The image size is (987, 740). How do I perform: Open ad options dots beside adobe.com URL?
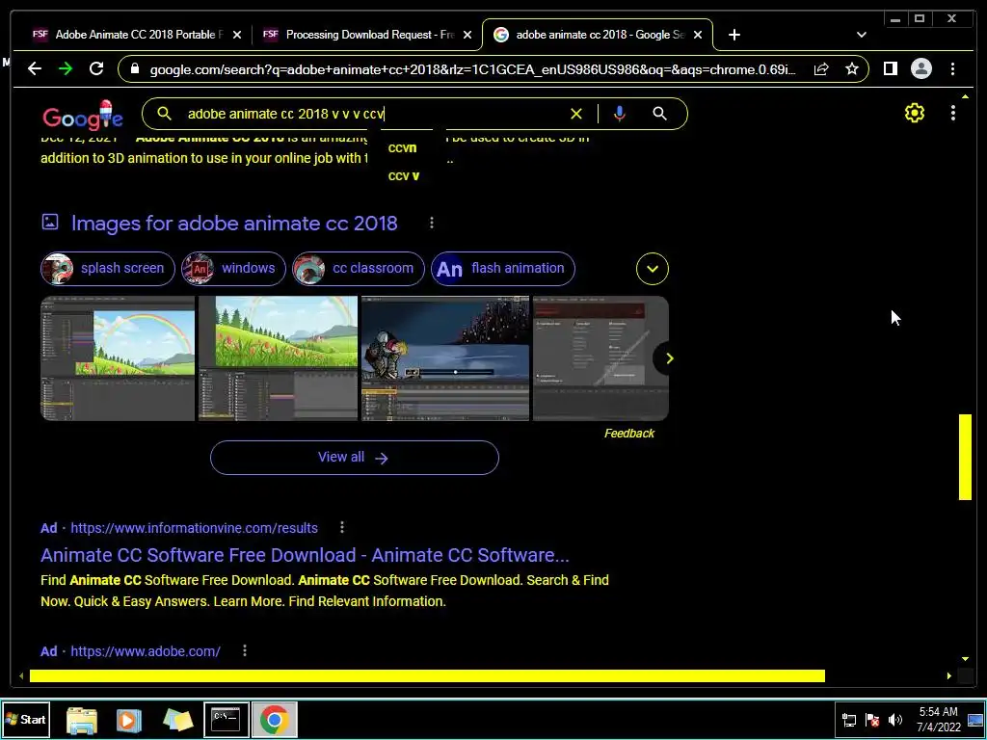244,650
